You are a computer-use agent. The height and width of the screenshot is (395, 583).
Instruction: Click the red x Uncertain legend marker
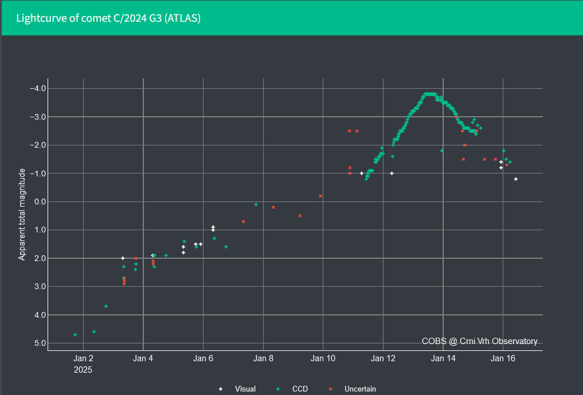coord(331,389)
